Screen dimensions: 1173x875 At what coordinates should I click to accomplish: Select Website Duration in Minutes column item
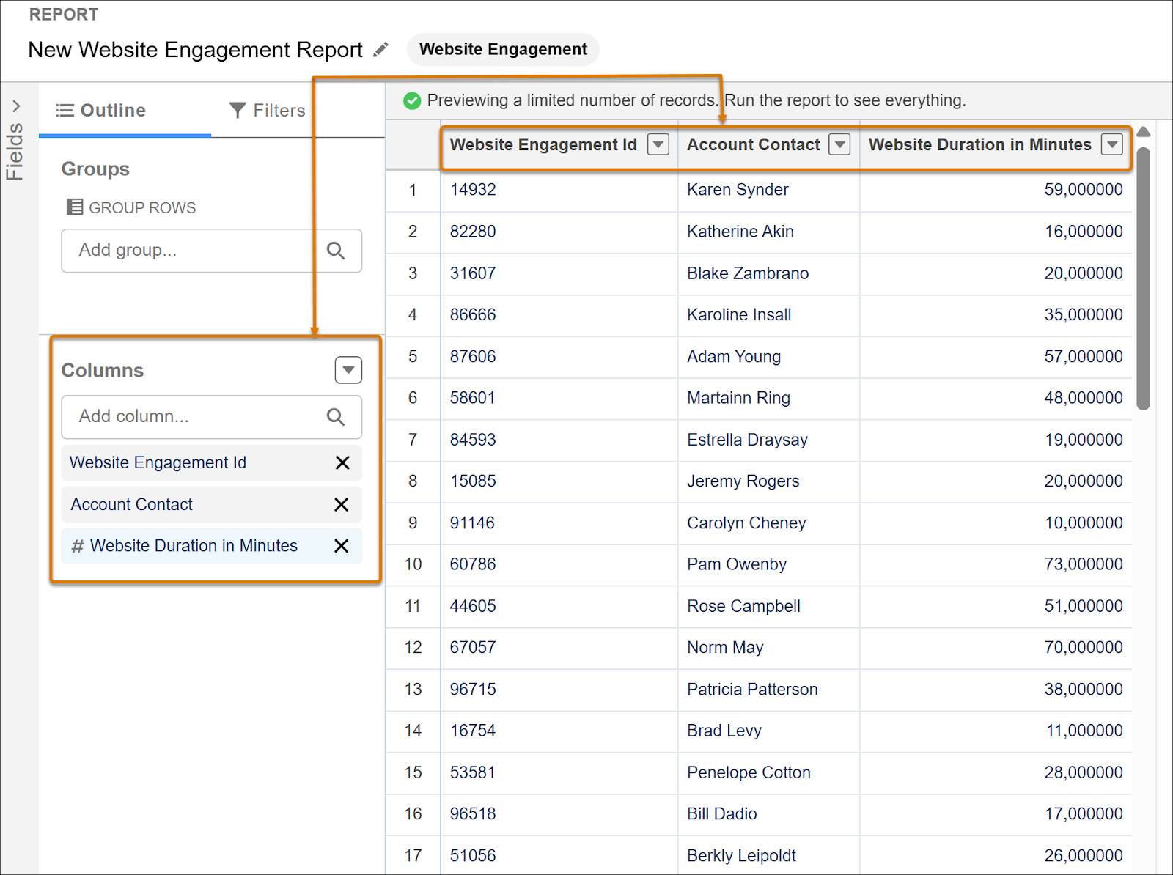tap(211, 546)
